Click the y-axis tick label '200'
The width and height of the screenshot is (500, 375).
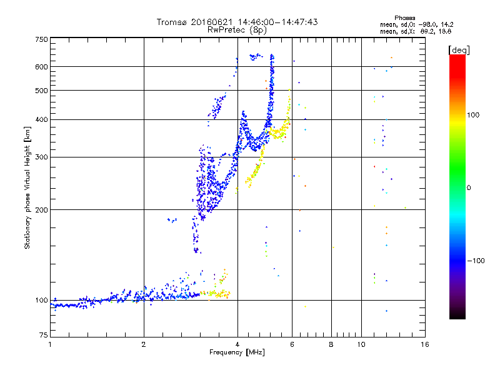(x=42, y=210)
